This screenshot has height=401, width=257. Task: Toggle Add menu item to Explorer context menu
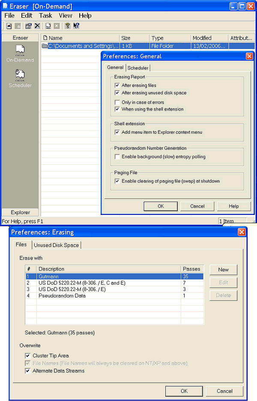[x=117, y=132]
